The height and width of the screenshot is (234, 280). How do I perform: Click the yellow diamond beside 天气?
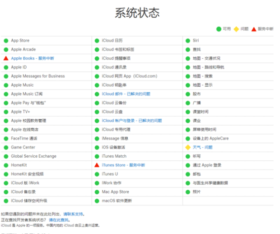[188, 147]
